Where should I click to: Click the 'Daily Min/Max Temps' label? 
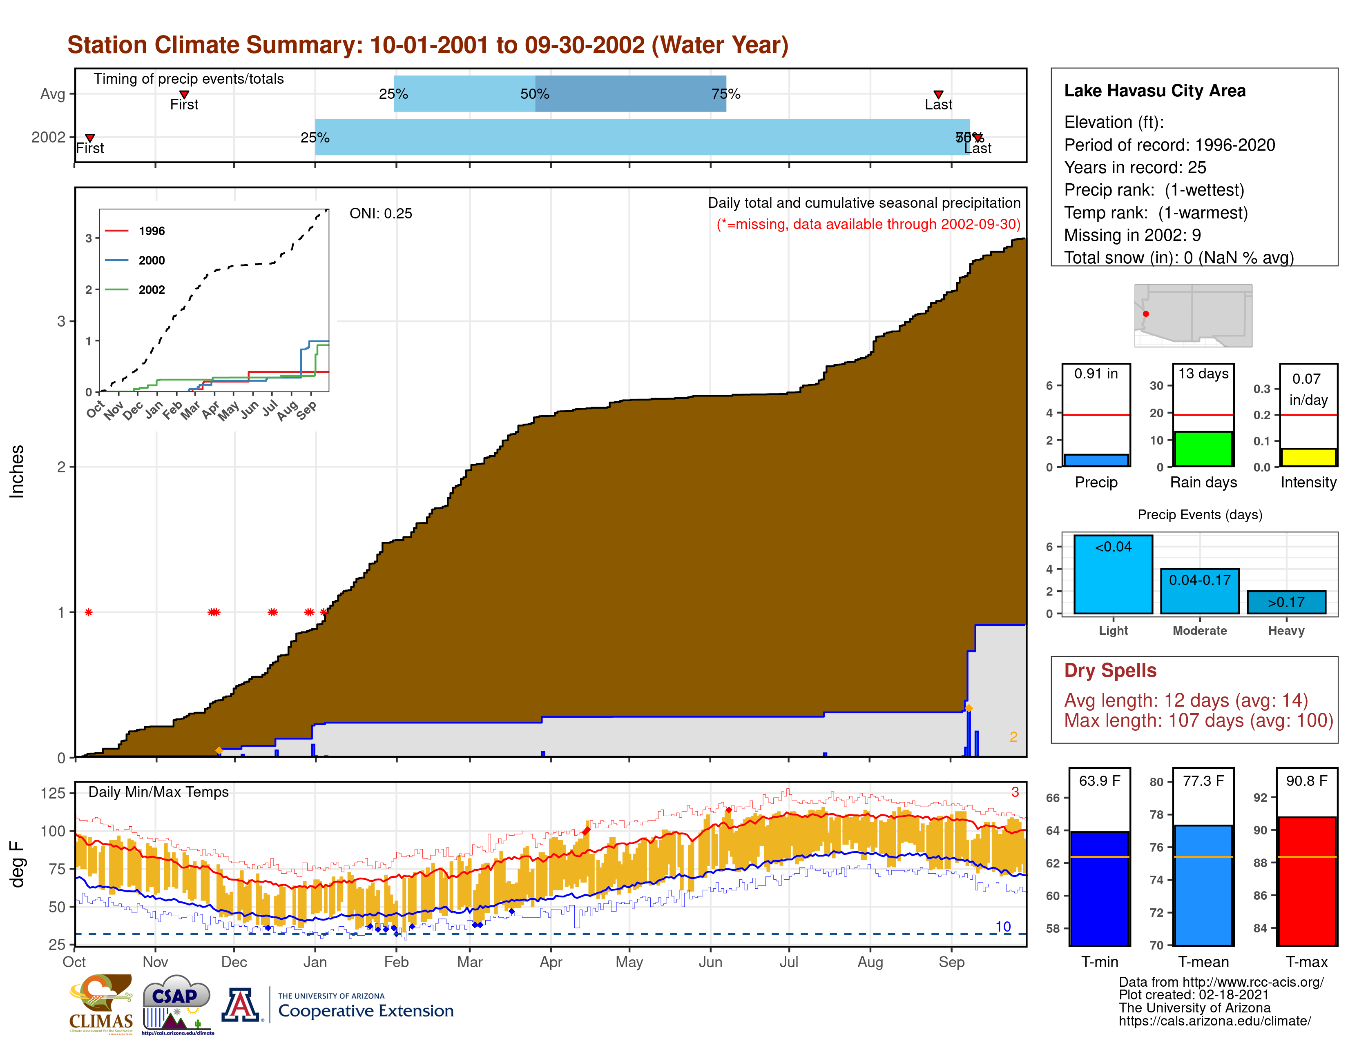[x=158, y=792]
